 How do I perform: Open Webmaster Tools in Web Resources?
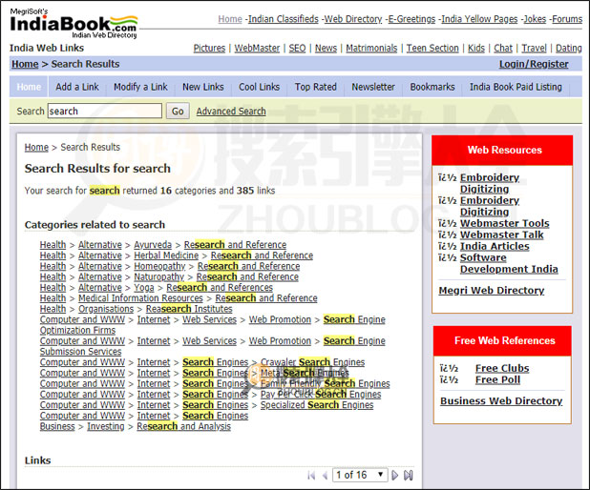pos(504,223)
